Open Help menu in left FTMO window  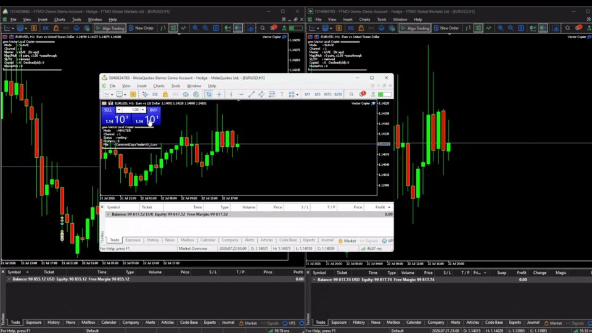[x=113, y=20]
